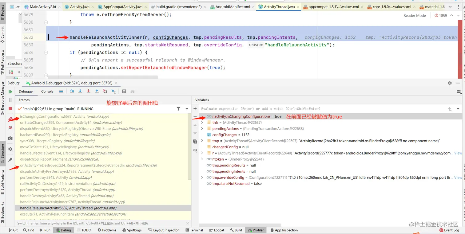
Task: Expand the tmp.overrideConfig variable node
Action: [x=202, y=177]
